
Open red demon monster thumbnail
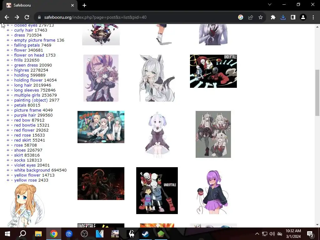pos(101,183)
